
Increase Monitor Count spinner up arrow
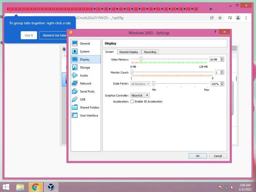pyautogui.click(x=222, y=71)
